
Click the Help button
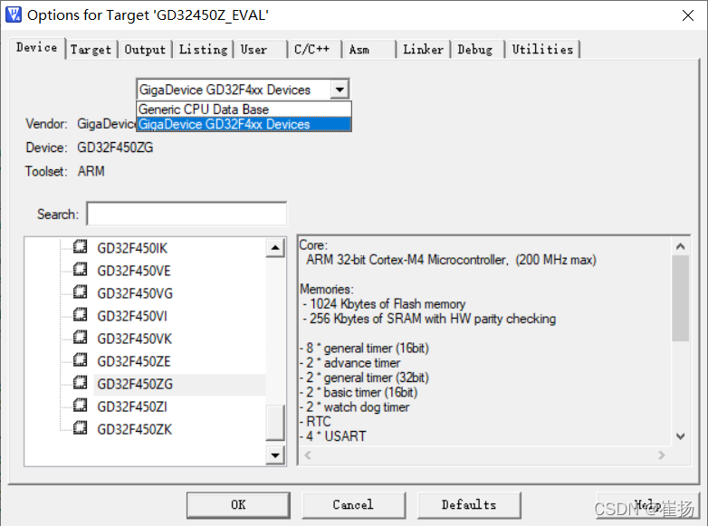click(647, 505)
